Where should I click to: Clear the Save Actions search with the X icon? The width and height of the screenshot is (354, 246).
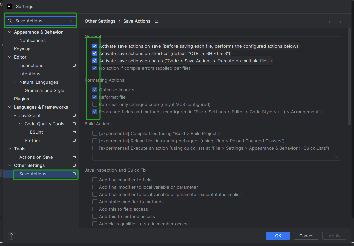click(71, 21)
